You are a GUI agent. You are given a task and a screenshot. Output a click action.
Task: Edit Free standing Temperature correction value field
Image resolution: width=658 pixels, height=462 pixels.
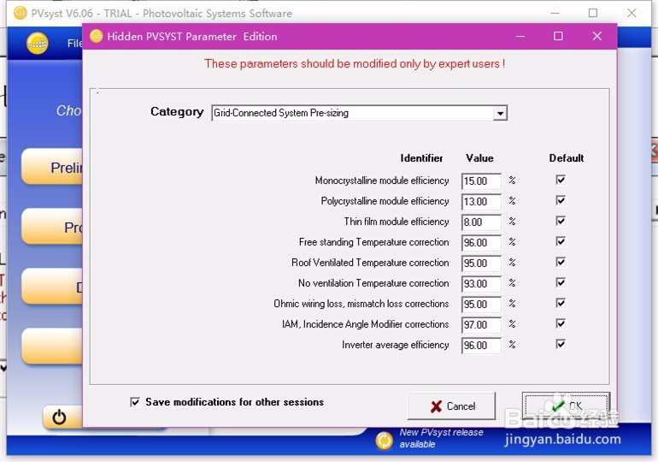click(481, 243)
